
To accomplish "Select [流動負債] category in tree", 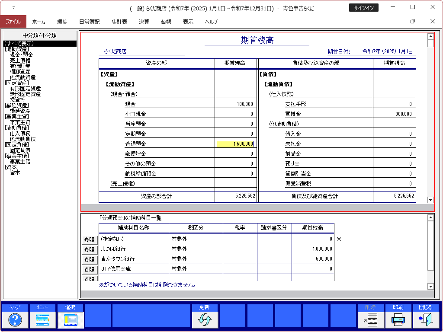I will click(16, 128).
